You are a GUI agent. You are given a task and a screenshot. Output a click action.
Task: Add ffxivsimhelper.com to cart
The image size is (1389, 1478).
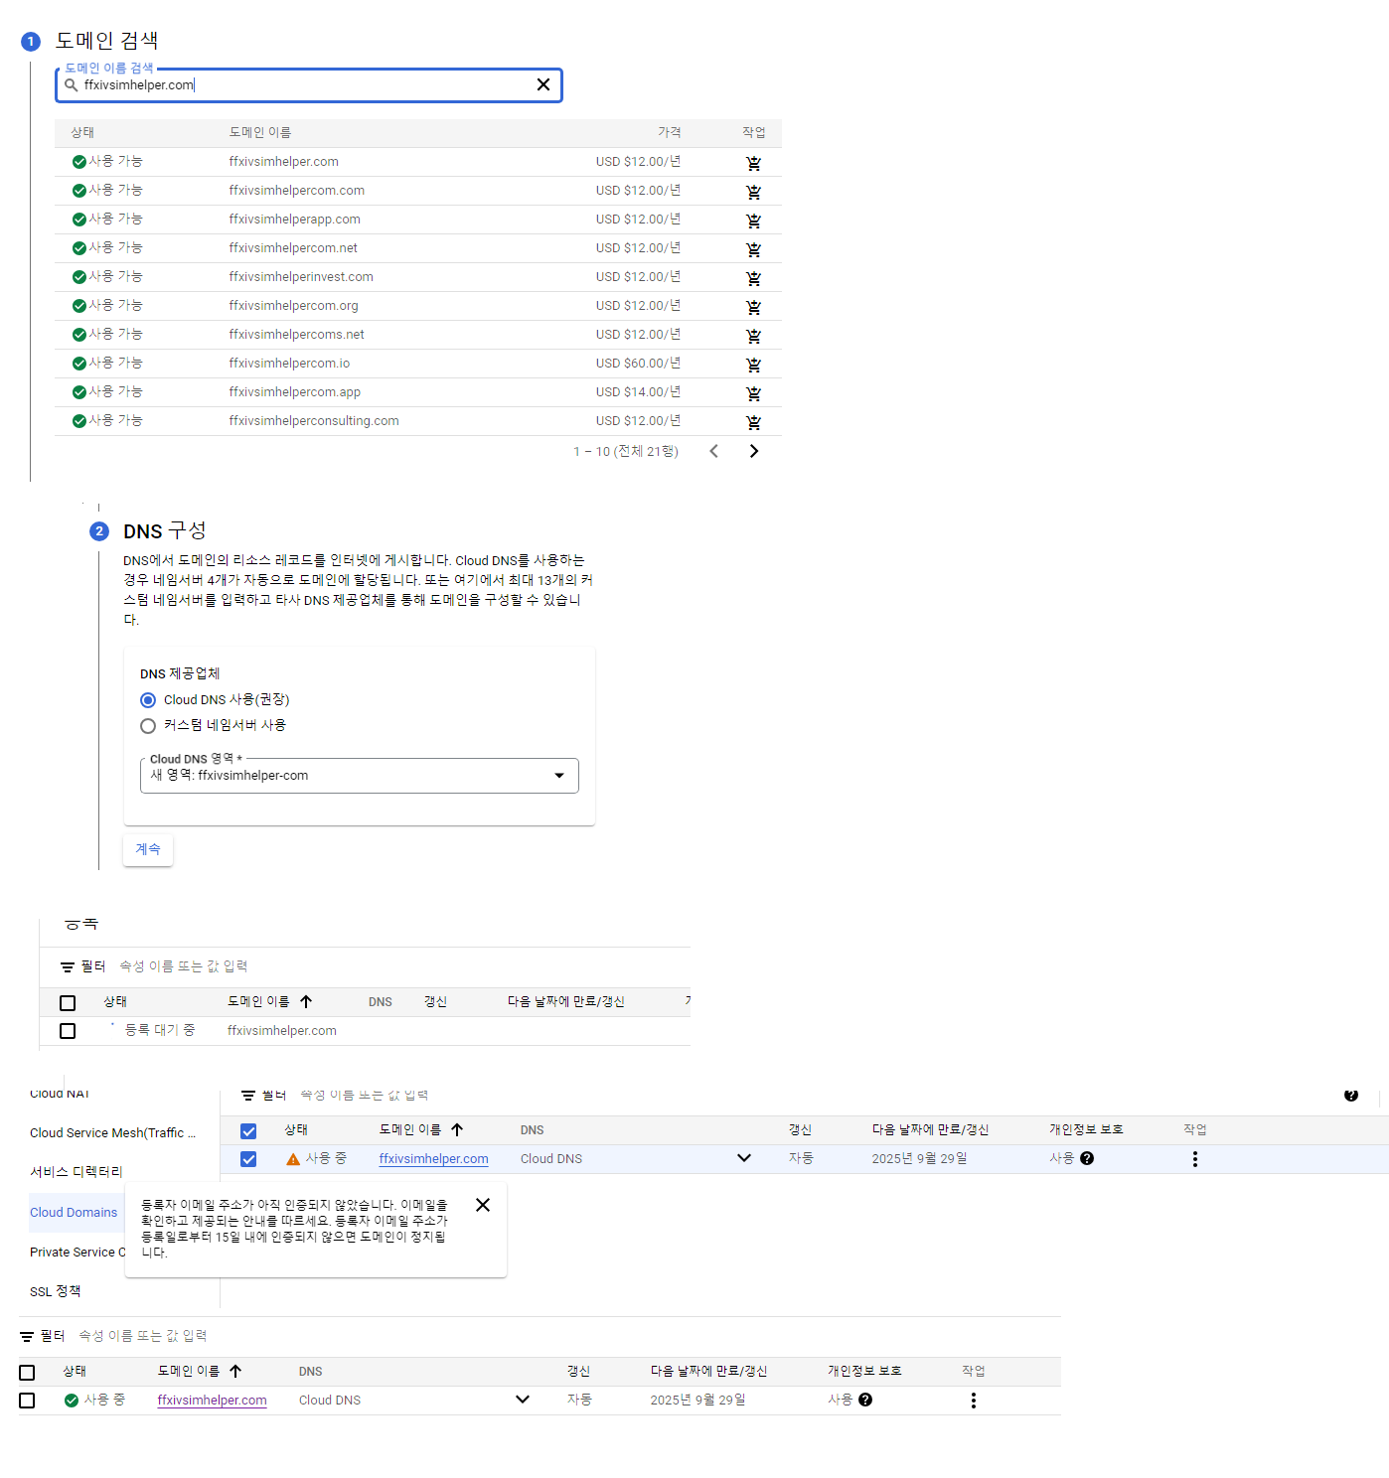click(754, 163)
